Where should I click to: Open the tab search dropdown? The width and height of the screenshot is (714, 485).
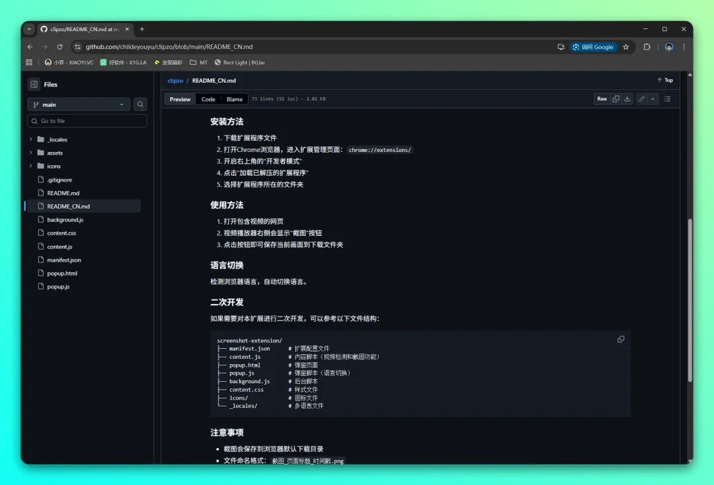29,29
